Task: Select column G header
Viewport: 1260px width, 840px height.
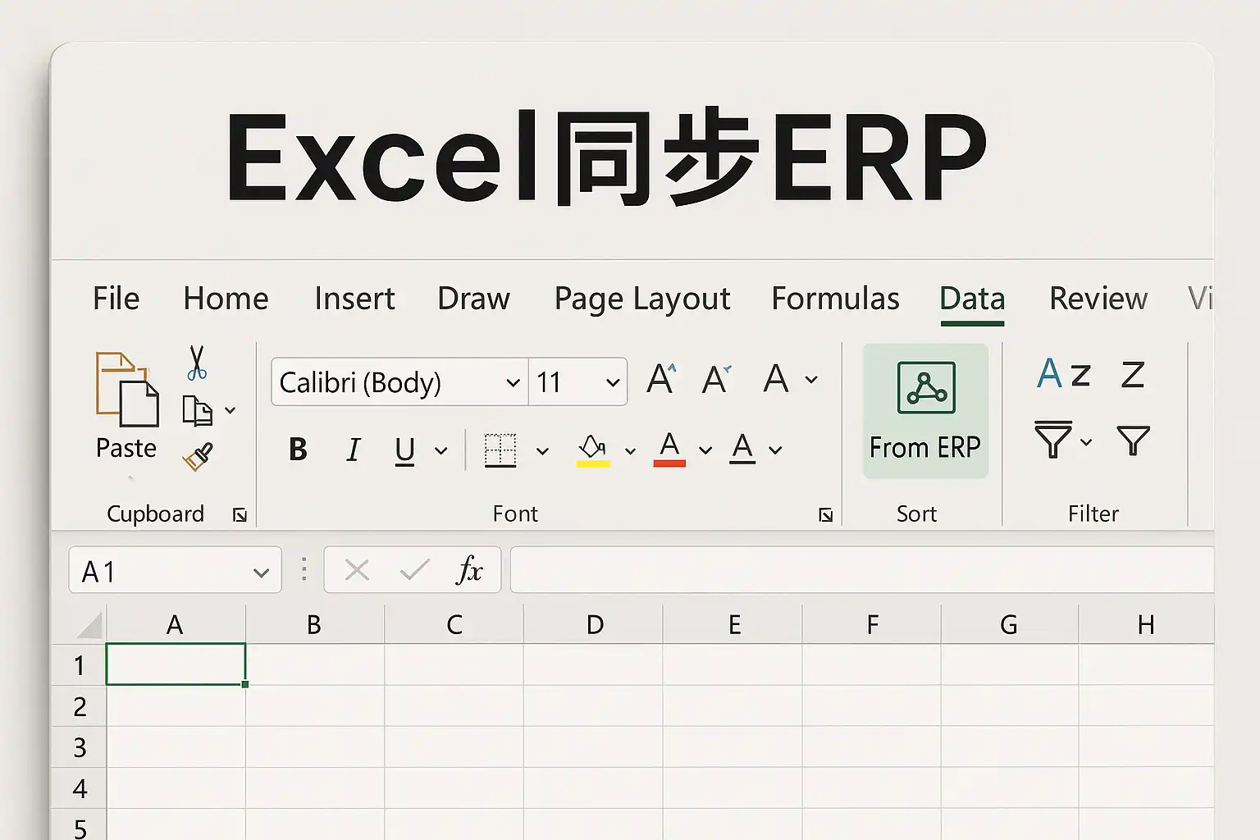Action: [1009, 625]
